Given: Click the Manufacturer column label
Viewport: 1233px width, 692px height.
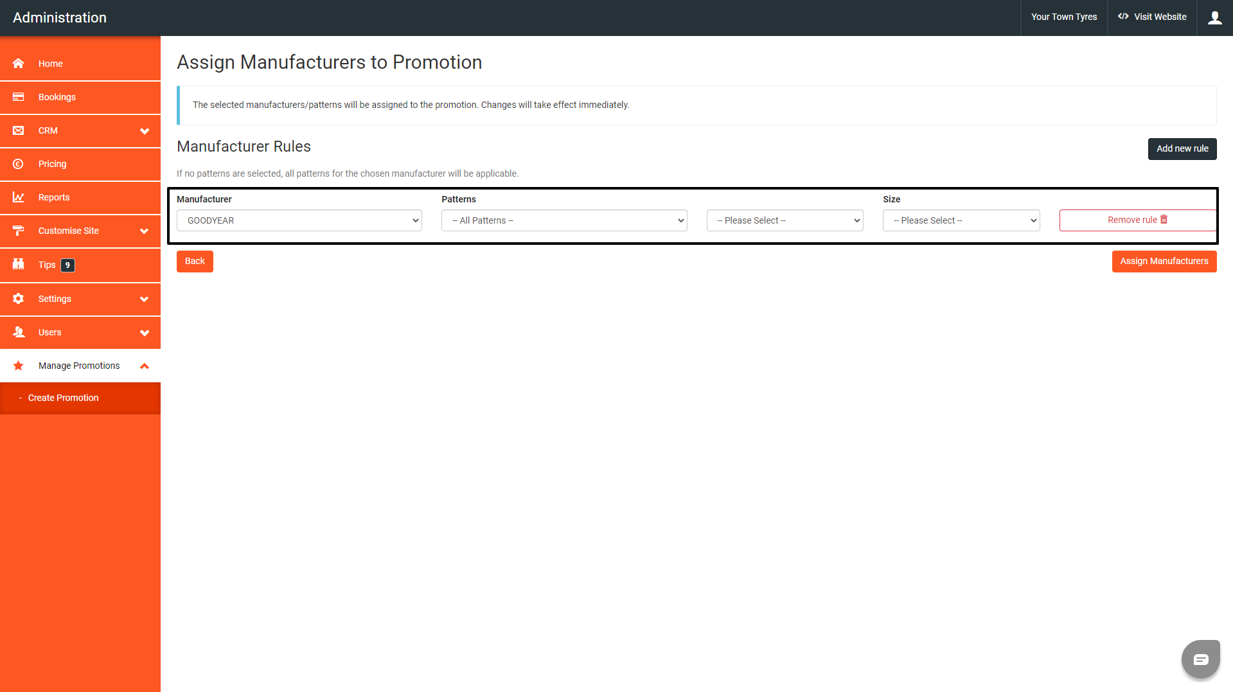Looking at the screenshot, I should point(204,199).
